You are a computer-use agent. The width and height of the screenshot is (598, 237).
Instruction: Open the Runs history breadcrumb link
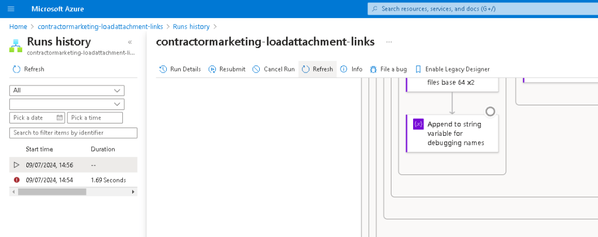pos(191,27)
